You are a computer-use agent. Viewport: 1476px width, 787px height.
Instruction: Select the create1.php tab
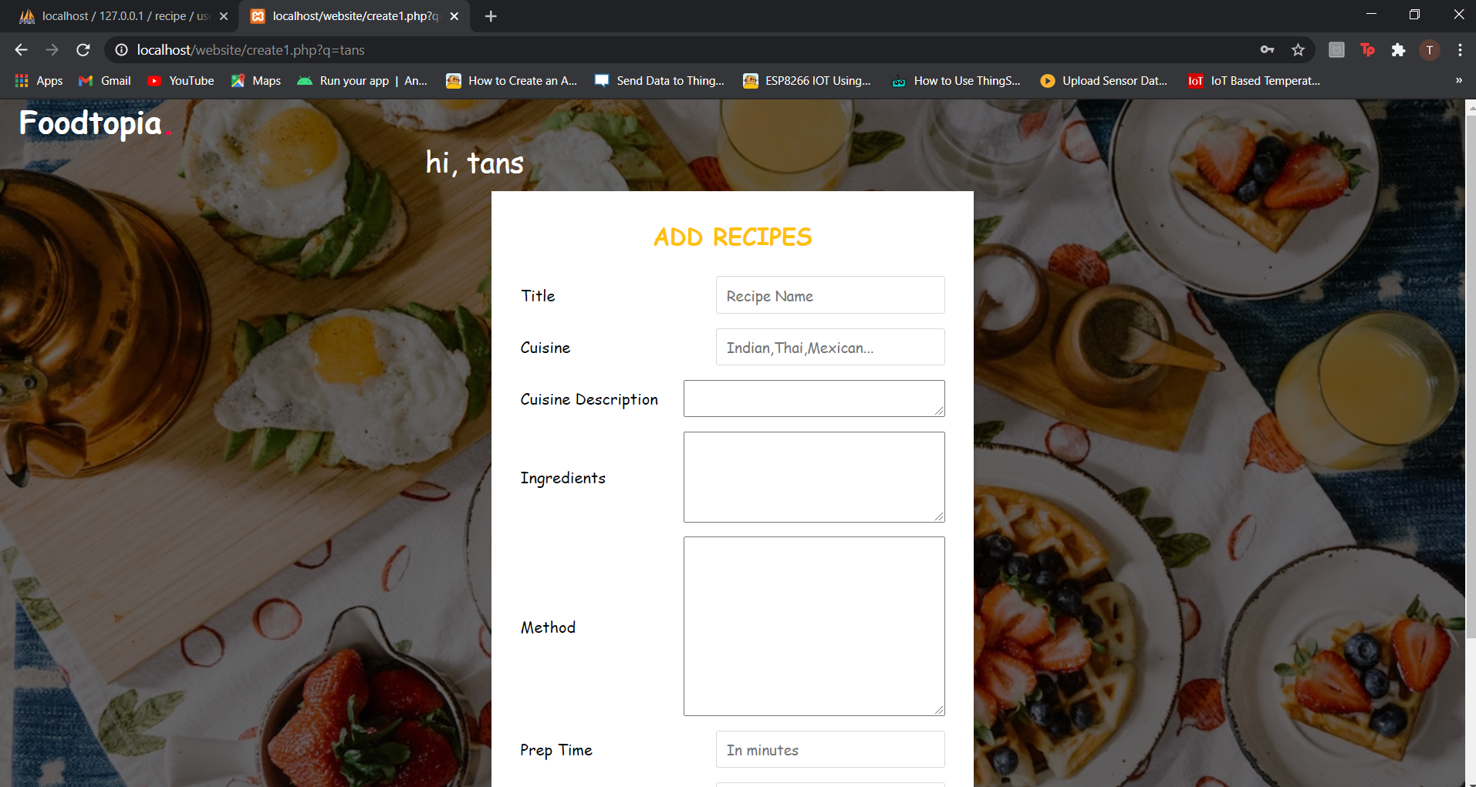pos(347,15)
